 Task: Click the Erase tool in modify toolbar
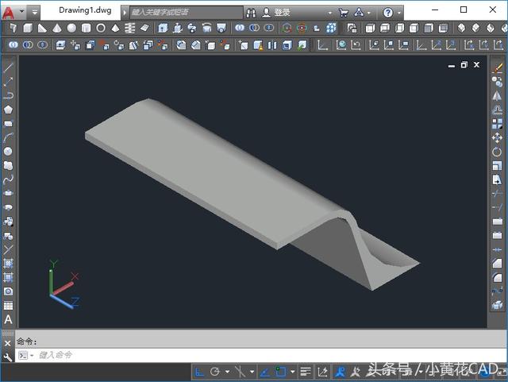[x=498, y=68]
